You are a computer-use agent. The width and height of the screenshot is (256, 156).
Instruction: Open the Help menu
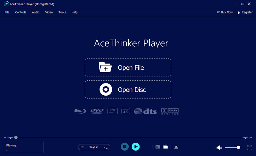click(74, 12)
